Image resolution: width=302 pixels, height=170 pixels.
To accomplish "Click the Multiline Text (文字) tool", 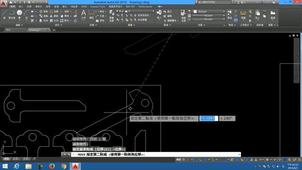I will [84, 15].
